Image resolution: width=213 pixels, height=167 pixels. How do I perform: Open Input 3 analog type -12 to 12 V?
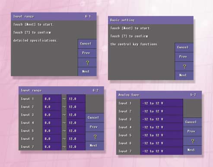162,119
